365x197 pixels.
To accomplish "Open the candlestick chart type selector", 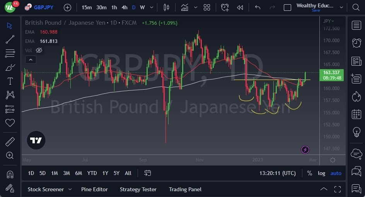I will (x=166, y=7).
